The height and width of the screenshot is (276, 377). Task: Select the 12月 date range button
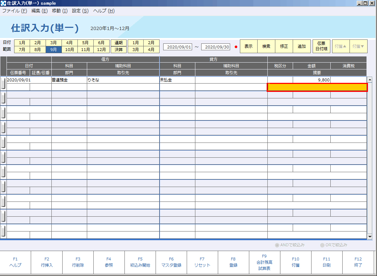pos(101,50)
